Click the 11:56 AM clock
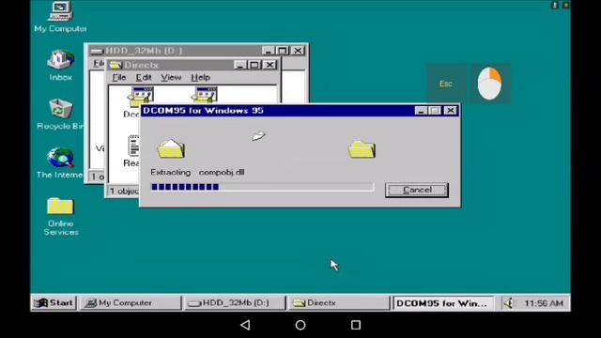Image resolution: width=601 pixels, height=338 pixels. (x=544, y=303)
